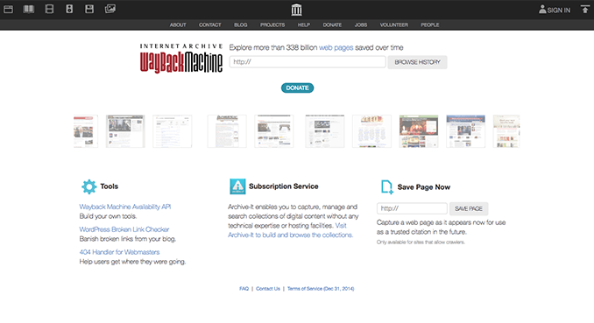Follow the 'web pages' link

[336, 48]
